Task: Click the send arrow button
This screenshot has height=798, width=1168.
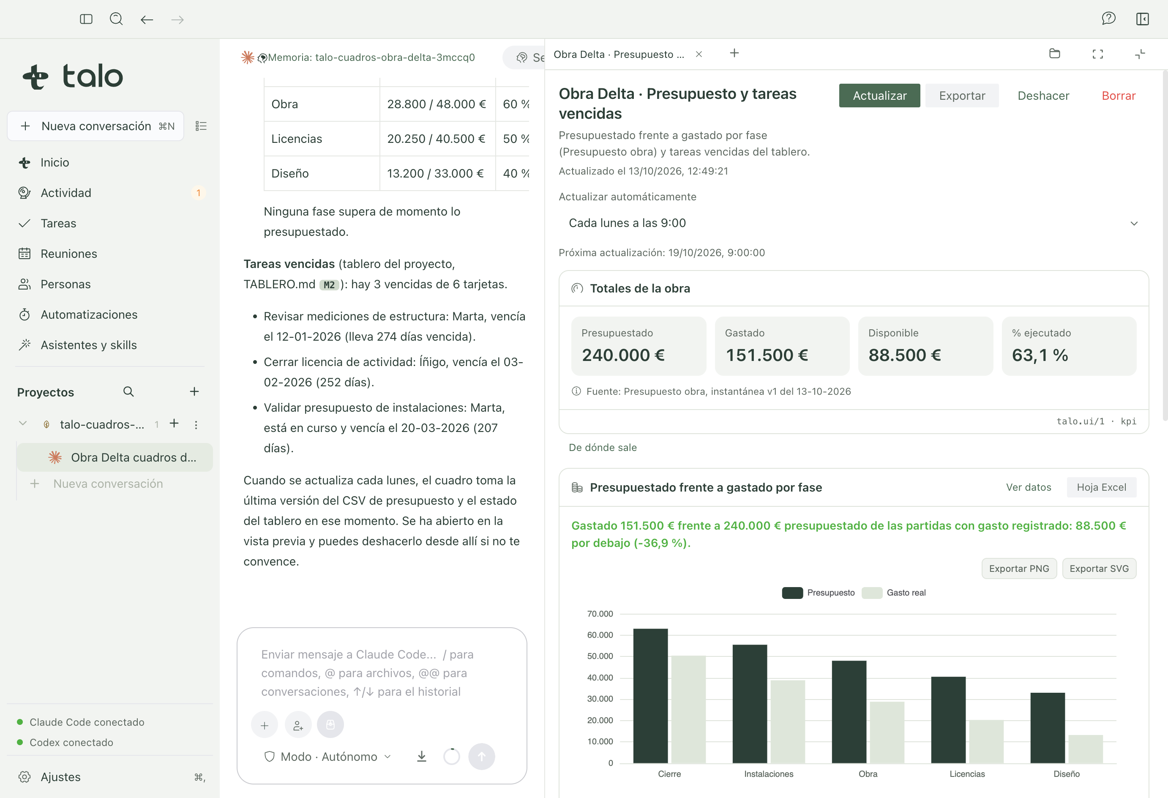Action: tap(481, 757)
